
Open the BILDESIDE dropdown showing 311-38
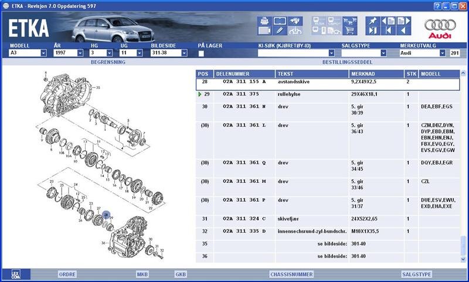pos(184,53)
